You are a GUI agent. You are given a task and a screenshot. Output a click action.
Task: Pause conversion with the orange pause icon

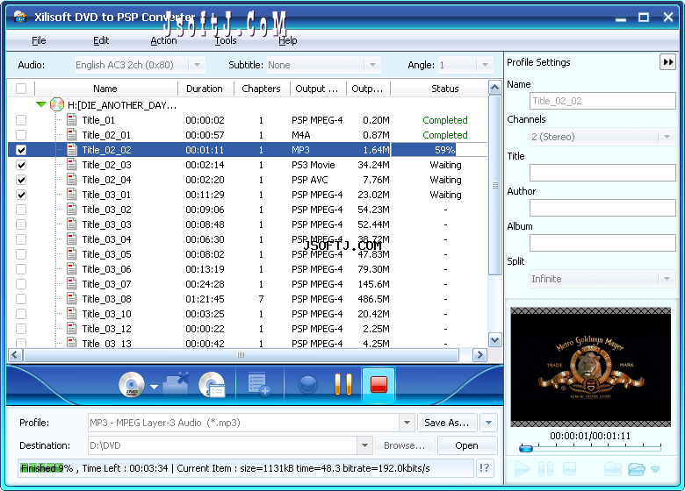pyautogui.click(x=343, y=385)
